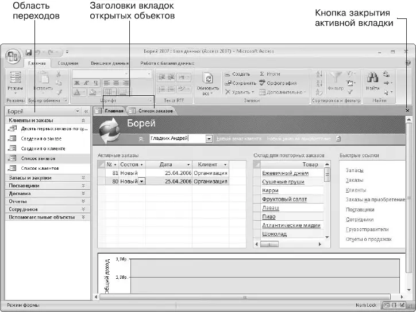Open Атлантические мидии product link

coord(291,225)
